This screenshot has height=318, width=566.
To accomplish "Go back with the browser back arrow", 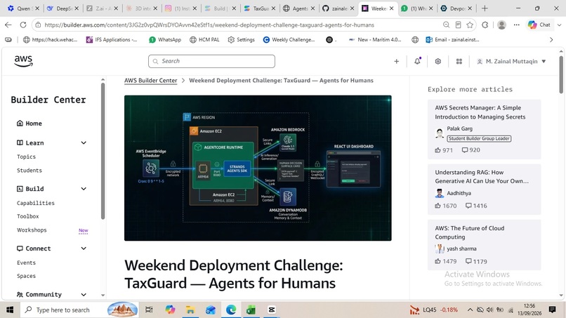I will (8, 25).
